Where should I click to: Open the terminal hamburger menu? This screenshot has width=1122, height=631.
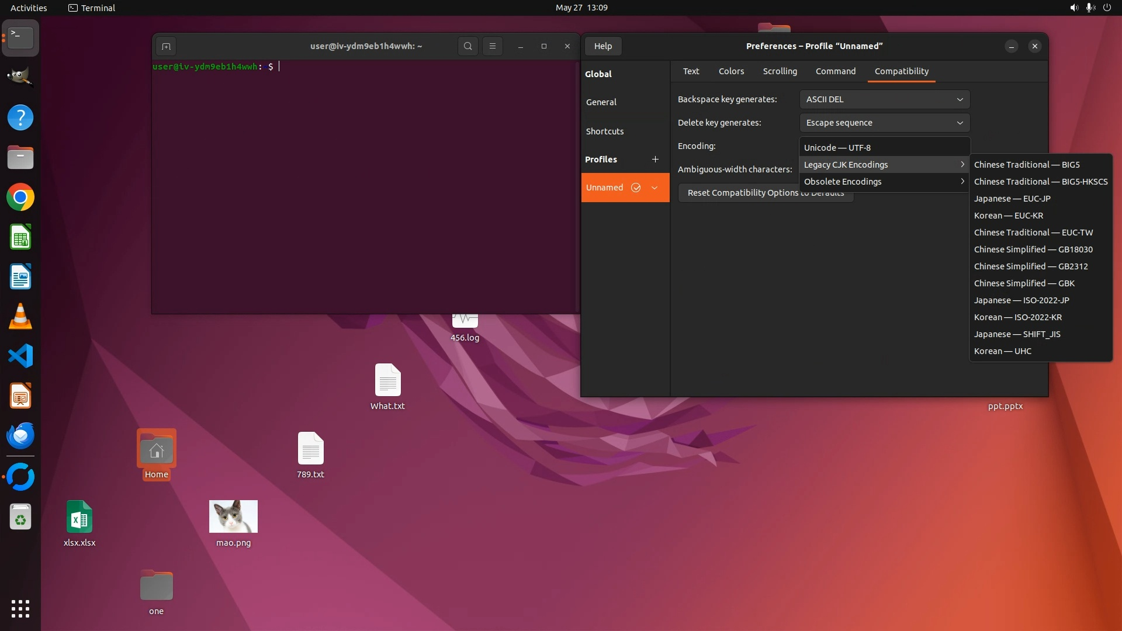(492, 46)
